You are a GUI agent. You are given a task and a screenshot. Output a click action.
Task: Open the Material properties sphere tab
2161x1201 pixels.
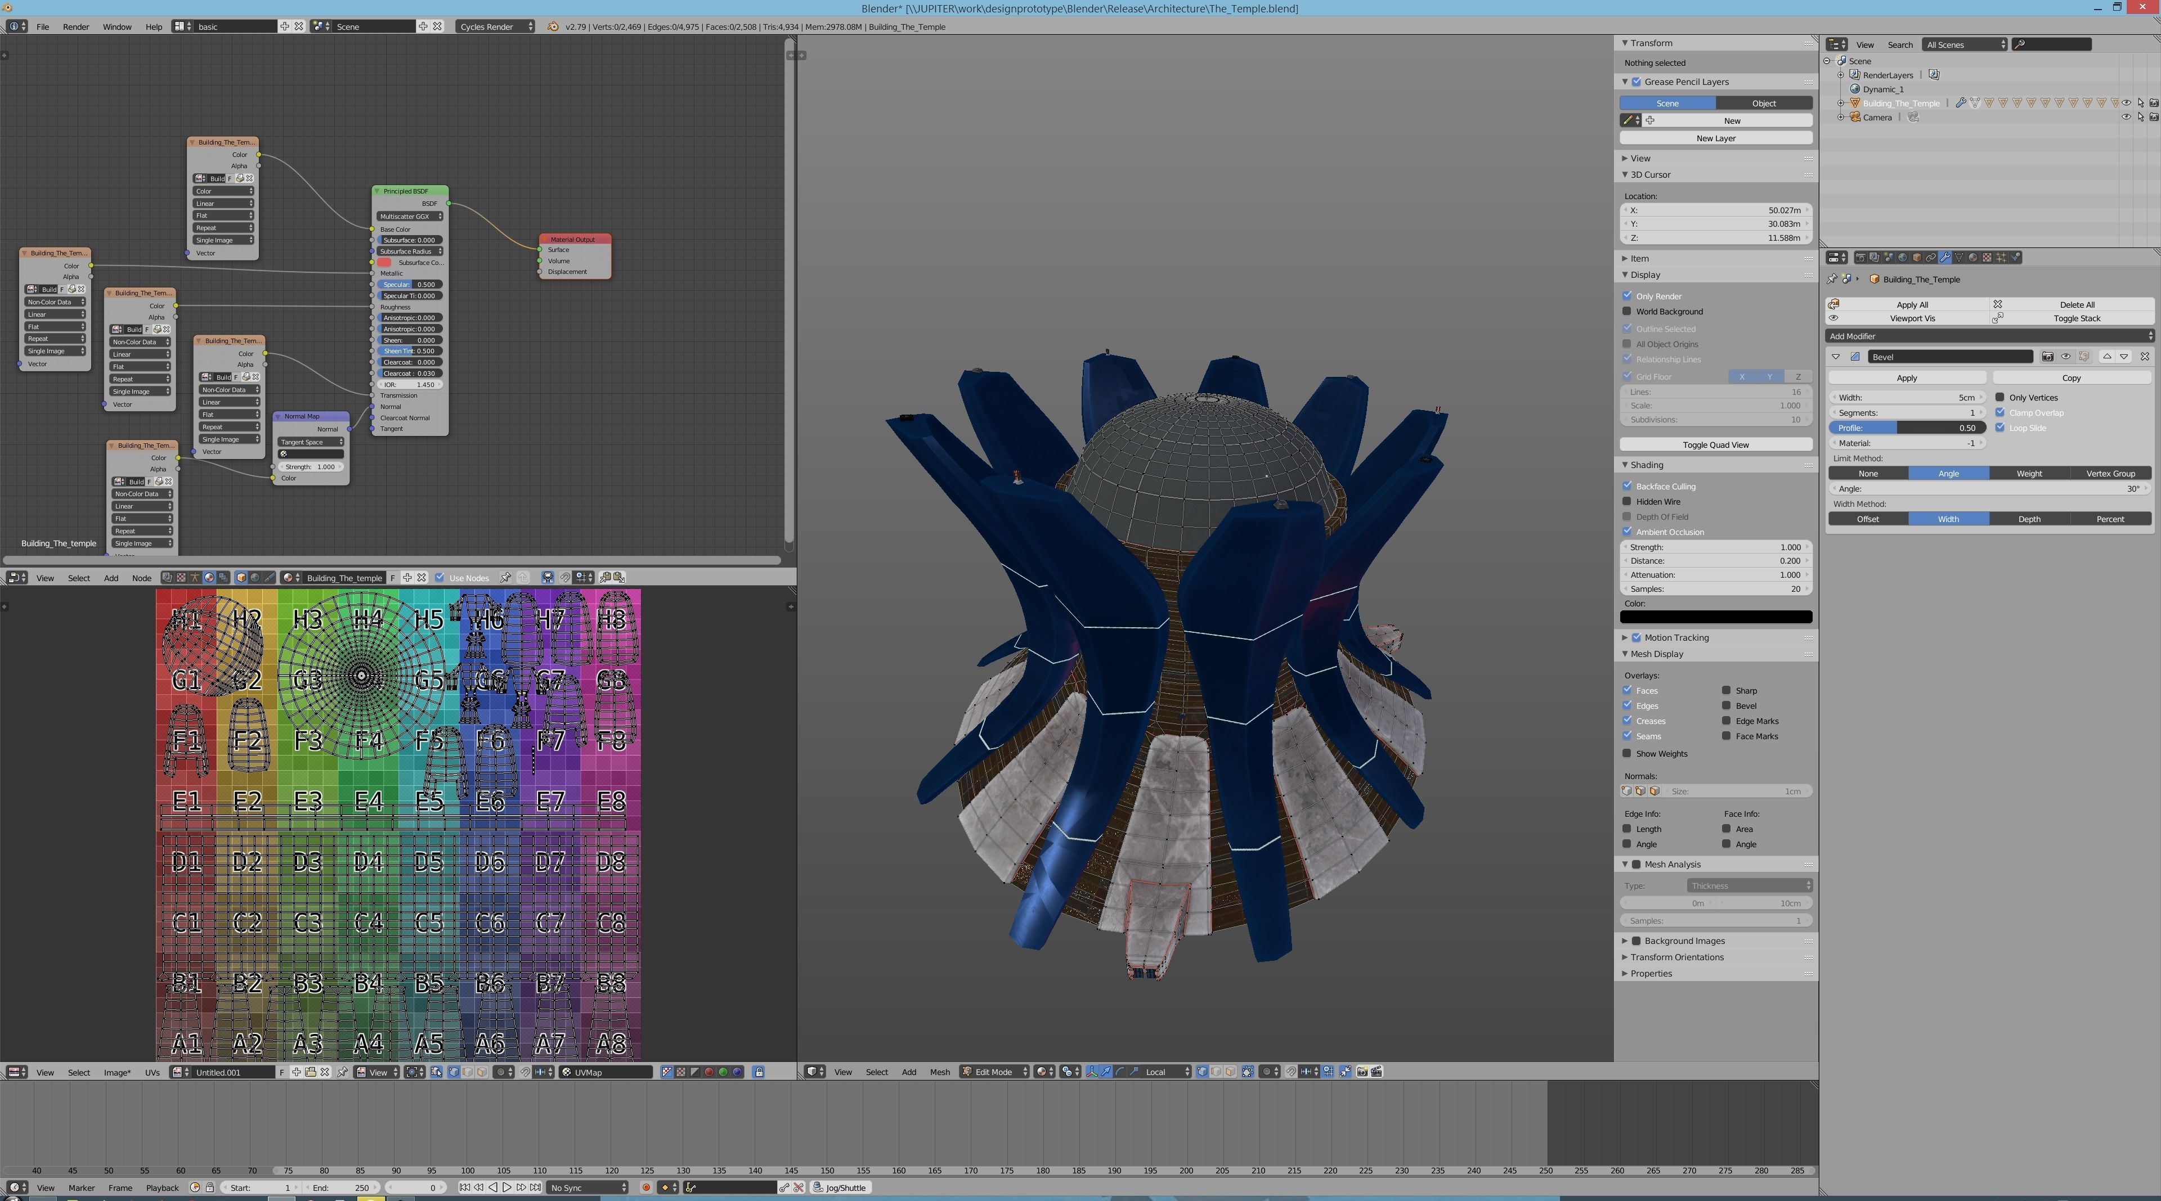click(x=1973, y=258)
